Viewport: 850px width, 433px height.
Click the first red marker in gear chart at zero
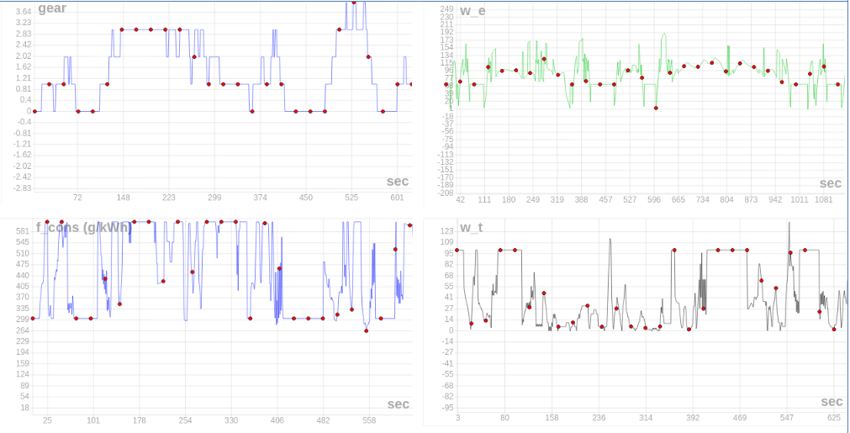point(34,111)
